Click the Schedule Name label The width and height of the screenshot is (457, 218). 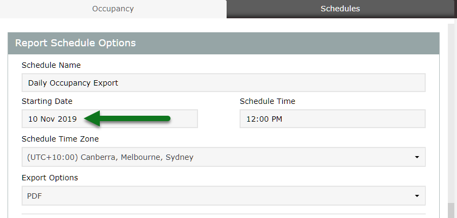[51, 65]
